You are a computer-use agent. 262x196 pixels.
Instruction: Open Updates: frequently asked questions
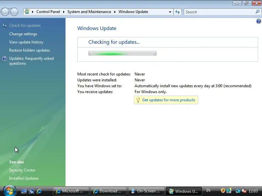click(x=31, y=61)
